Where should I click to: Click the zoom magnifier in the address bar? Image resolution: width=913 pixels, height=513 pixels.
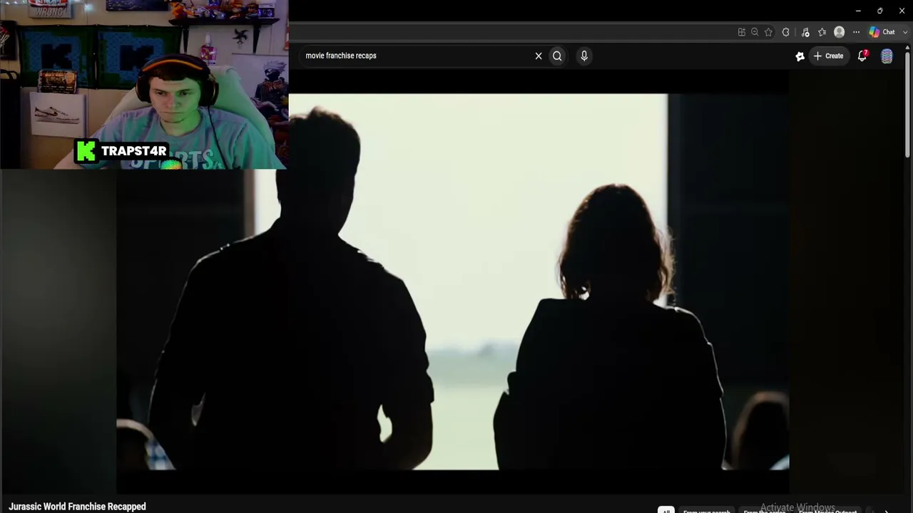tap(755, 32)
